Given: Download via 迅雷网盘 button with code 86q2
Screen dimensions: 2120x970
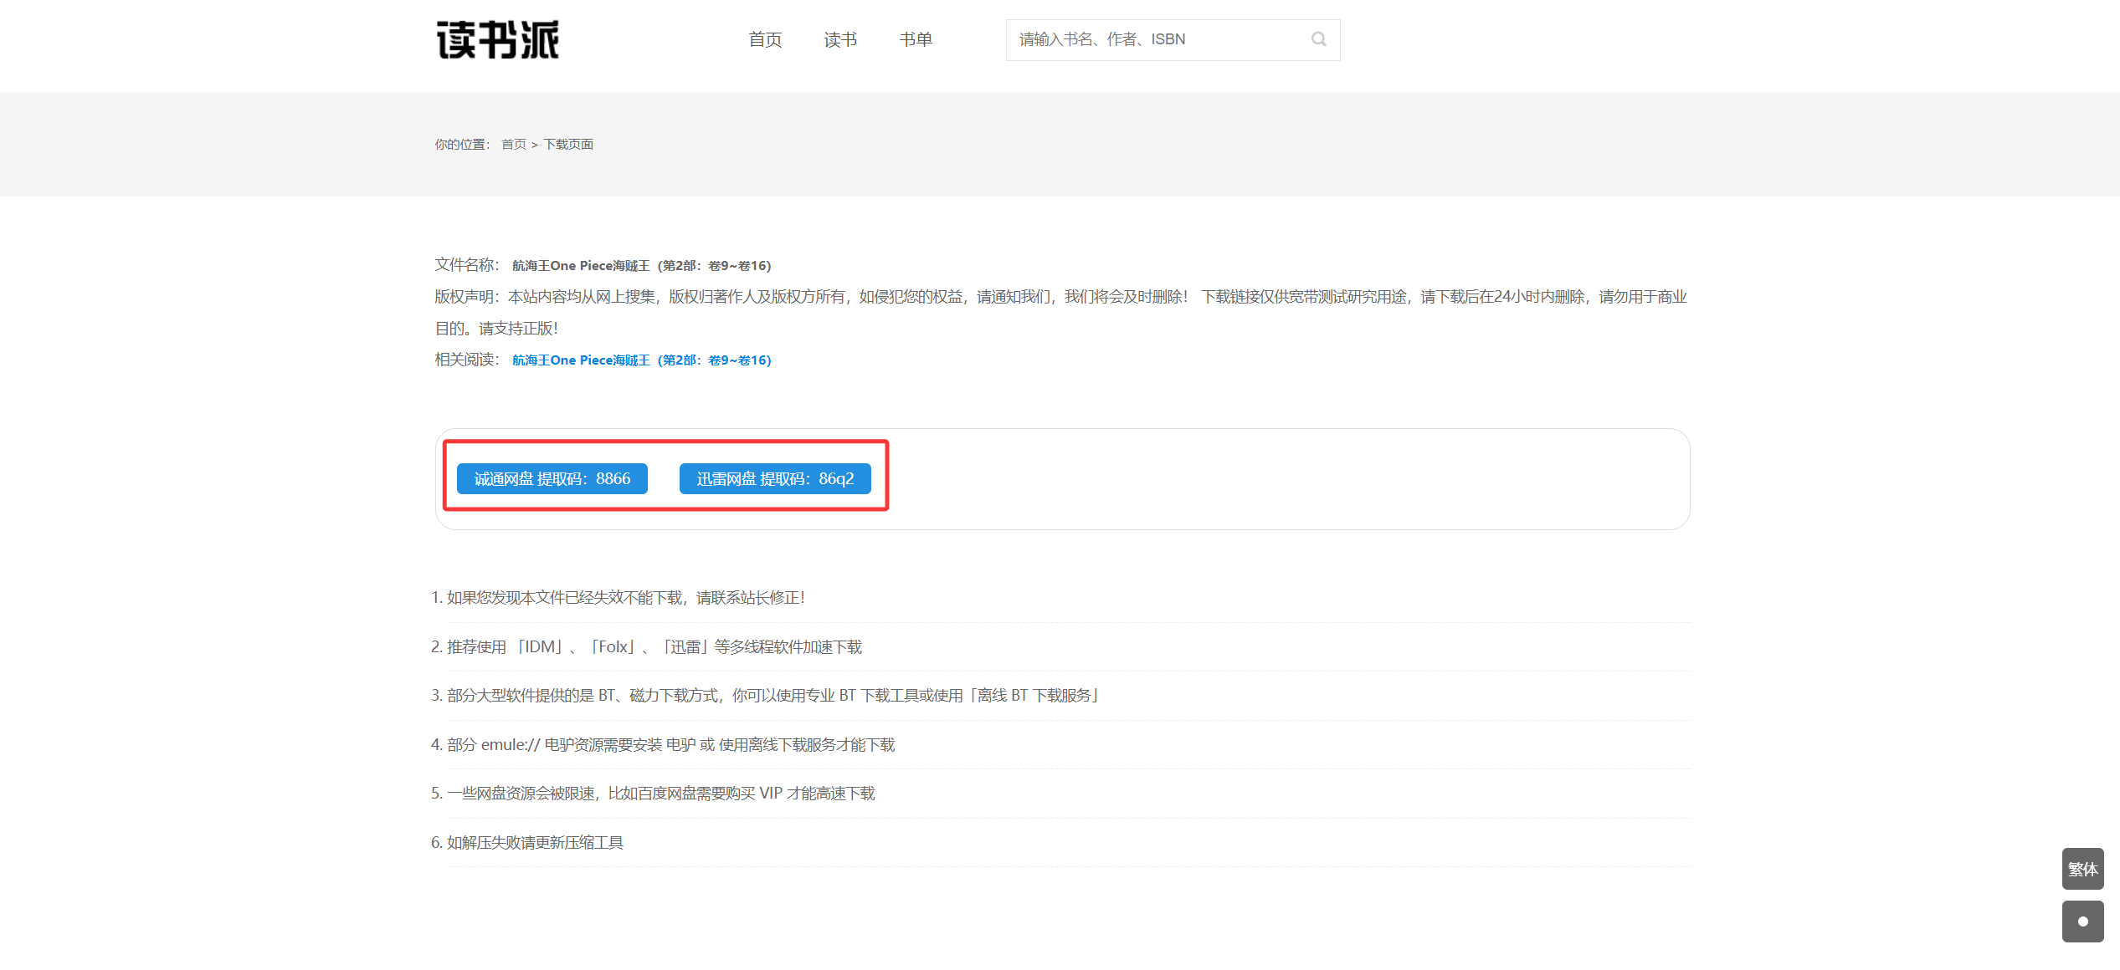Looking at the screenshot, I should click(x=775, y=479).
